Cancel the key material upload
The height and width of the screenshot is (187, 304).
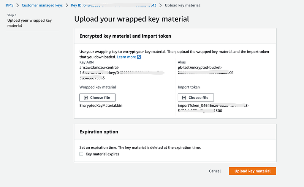[x=215, y=171]
